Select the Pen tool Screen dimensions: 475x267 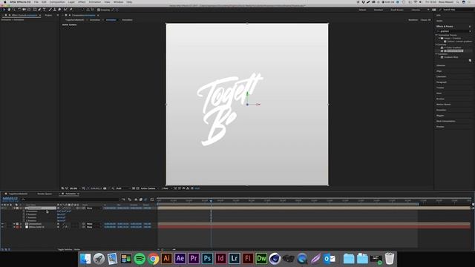tap(39, 10)
